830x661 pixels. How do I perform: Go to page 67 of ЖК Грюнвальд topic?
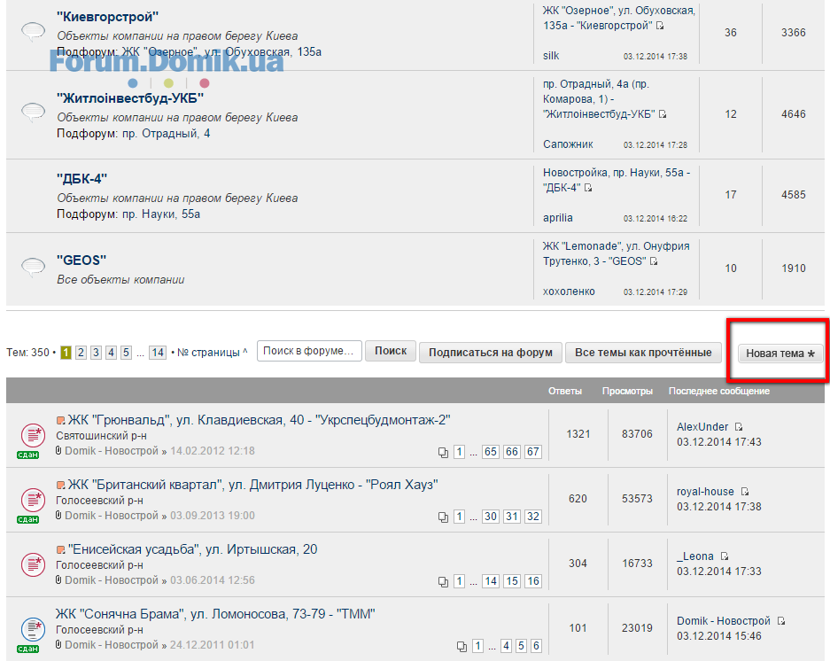click(x=532, y=452)
